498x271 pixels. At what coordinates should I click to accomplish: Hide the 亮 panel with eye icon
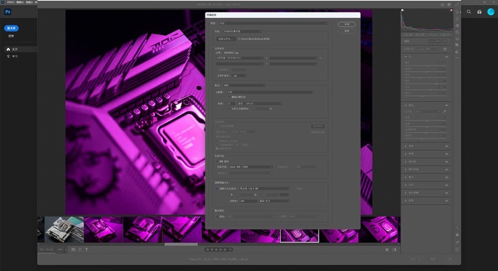[446, 57]
